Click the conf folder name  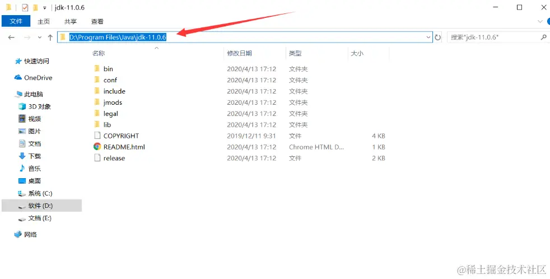(110, 80)
